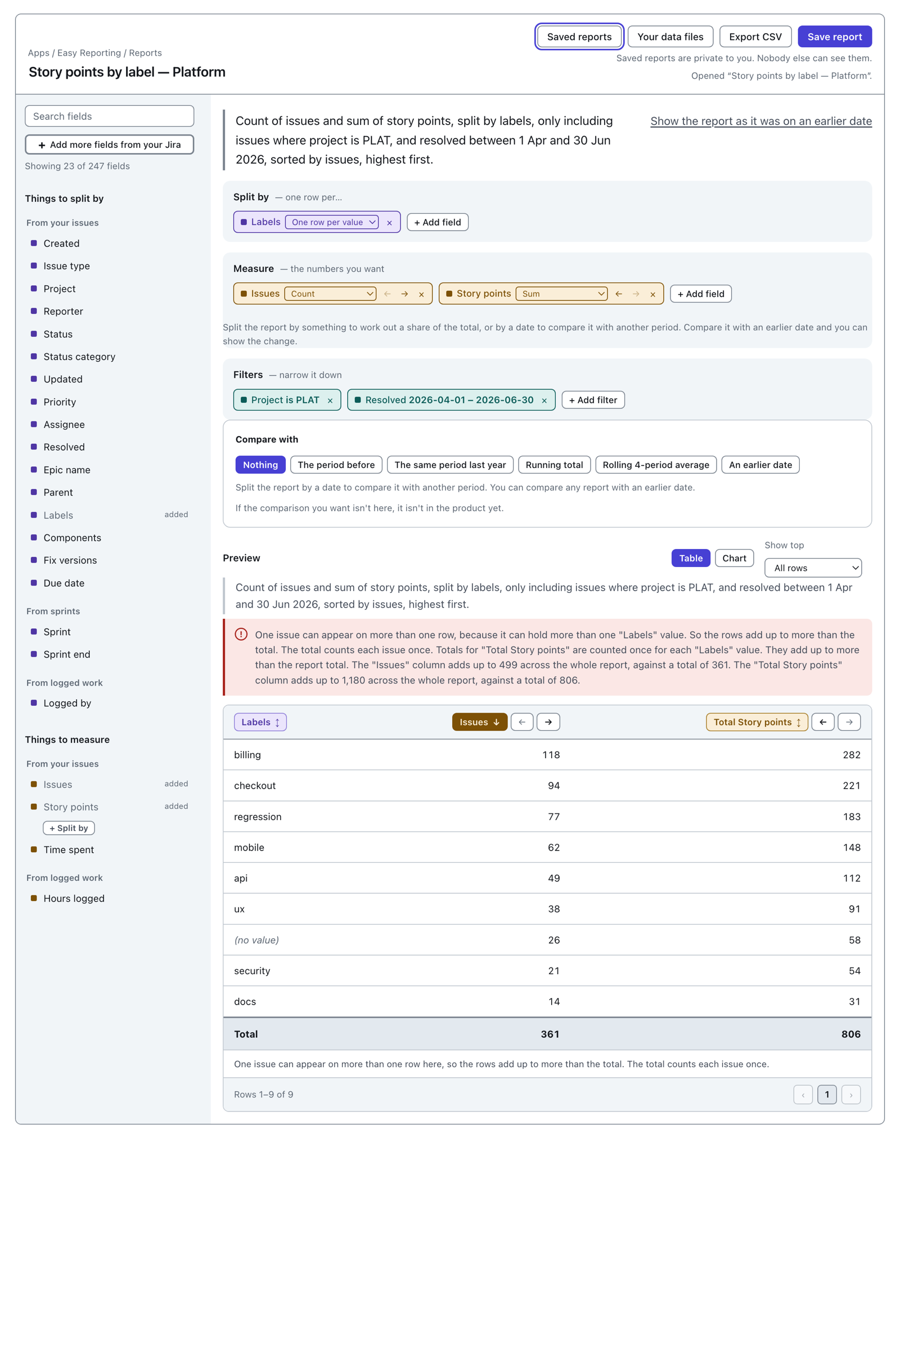Sort table by Labels column
This screenshot has height=1350, width=900.
tap(260, 722)
